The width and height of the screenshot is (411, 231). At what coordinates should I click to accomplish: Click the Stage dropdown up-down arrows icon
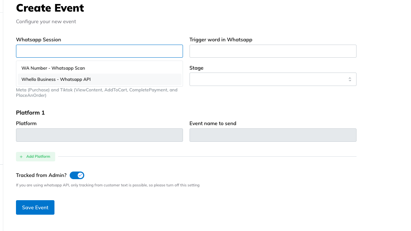coord(350,79)
